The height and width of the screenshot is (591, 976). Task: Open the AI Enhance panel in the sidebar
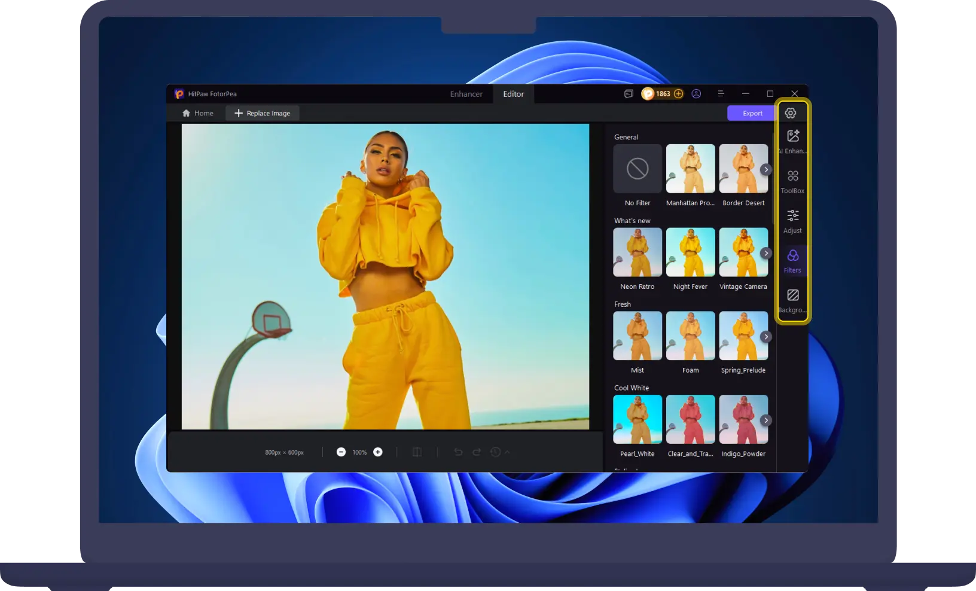click(x=792, y=141)
